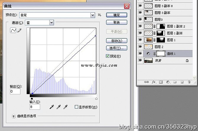Click the link layers icon in Layers panel

coord(146,82)
